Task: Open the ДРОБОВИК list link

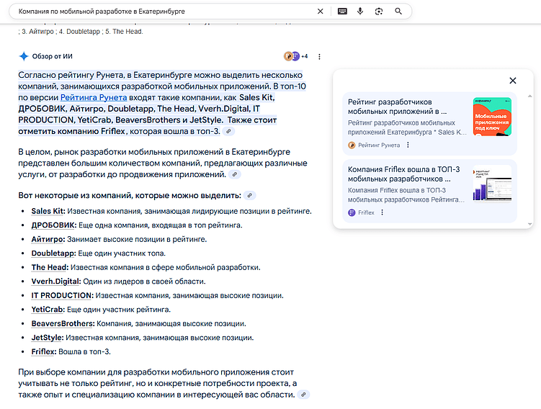Action: pyautogui.click(x=54, y=225)
